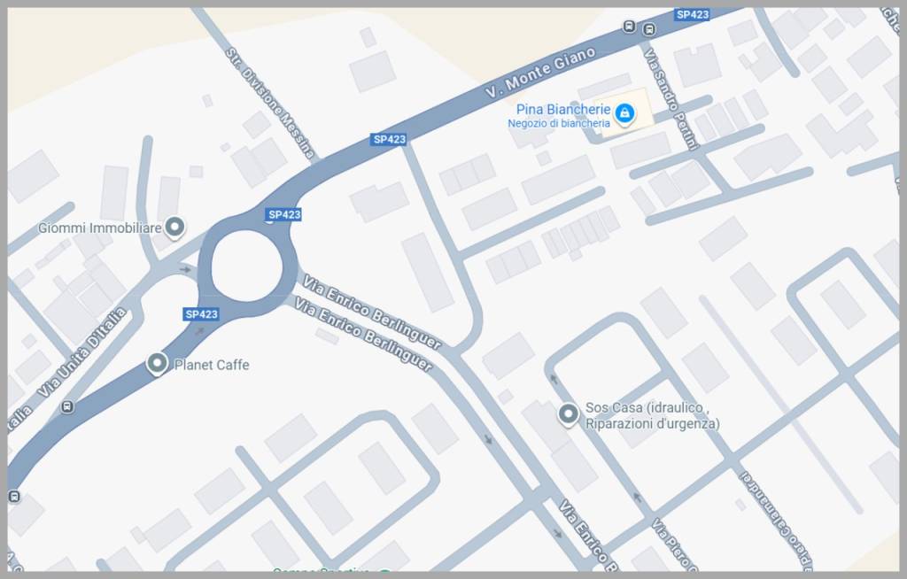
Task: Select the SP423 shield below the roundabout
Action: coord(201,314)
